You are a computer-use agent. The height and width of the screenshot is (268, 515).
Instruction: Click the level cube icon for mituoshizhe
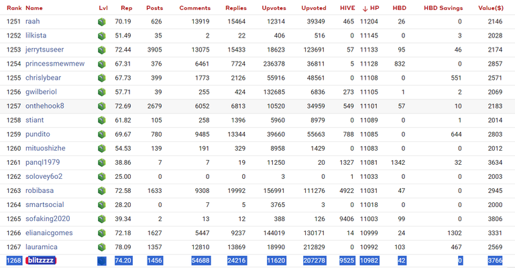click(102, 149)
